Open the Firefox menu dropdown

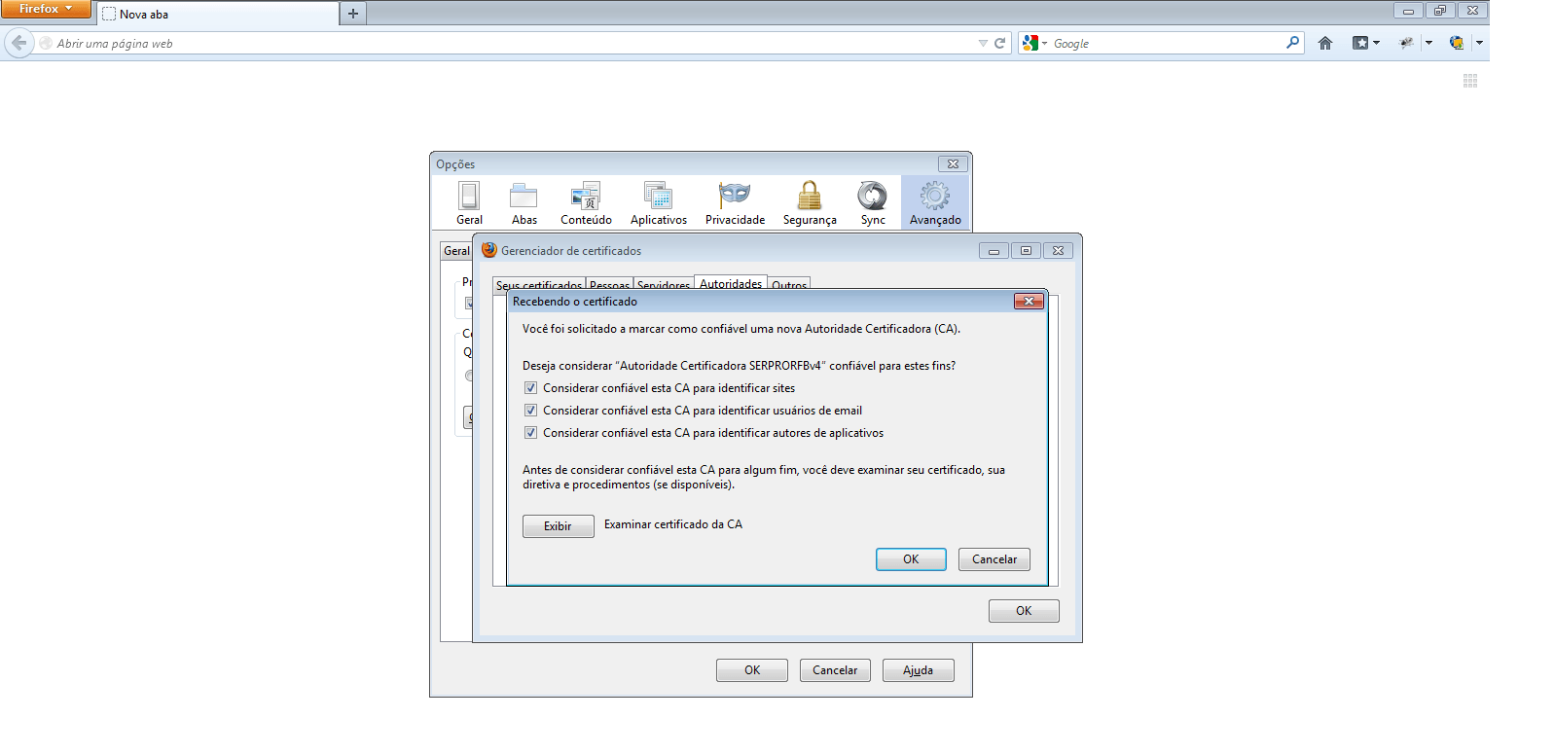click(46, 9)
